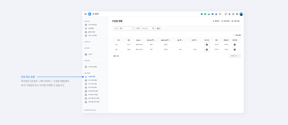Click the notification bell icon
Screen dimensions: 288x125
click(225, 14)
